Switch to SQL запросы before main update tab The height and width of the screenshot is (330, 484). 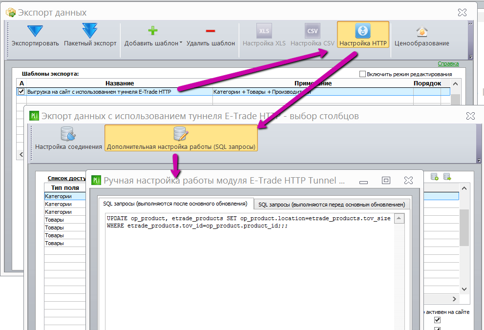pyautogui.click(x=332, y=205)
